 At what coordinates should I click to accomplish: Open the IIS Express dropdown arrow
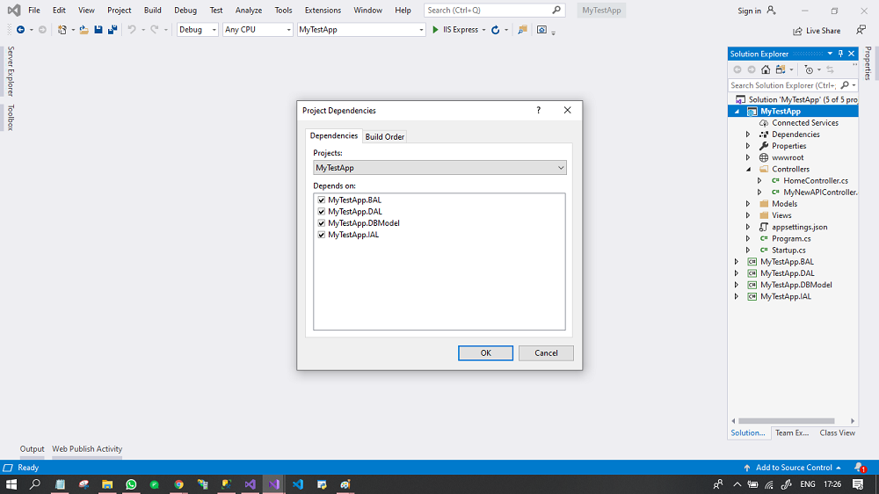[x=483, y=30]
